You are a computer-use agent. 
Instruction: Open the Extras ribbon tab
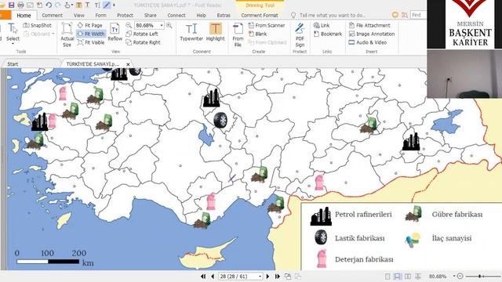click(x=224, y=15)
